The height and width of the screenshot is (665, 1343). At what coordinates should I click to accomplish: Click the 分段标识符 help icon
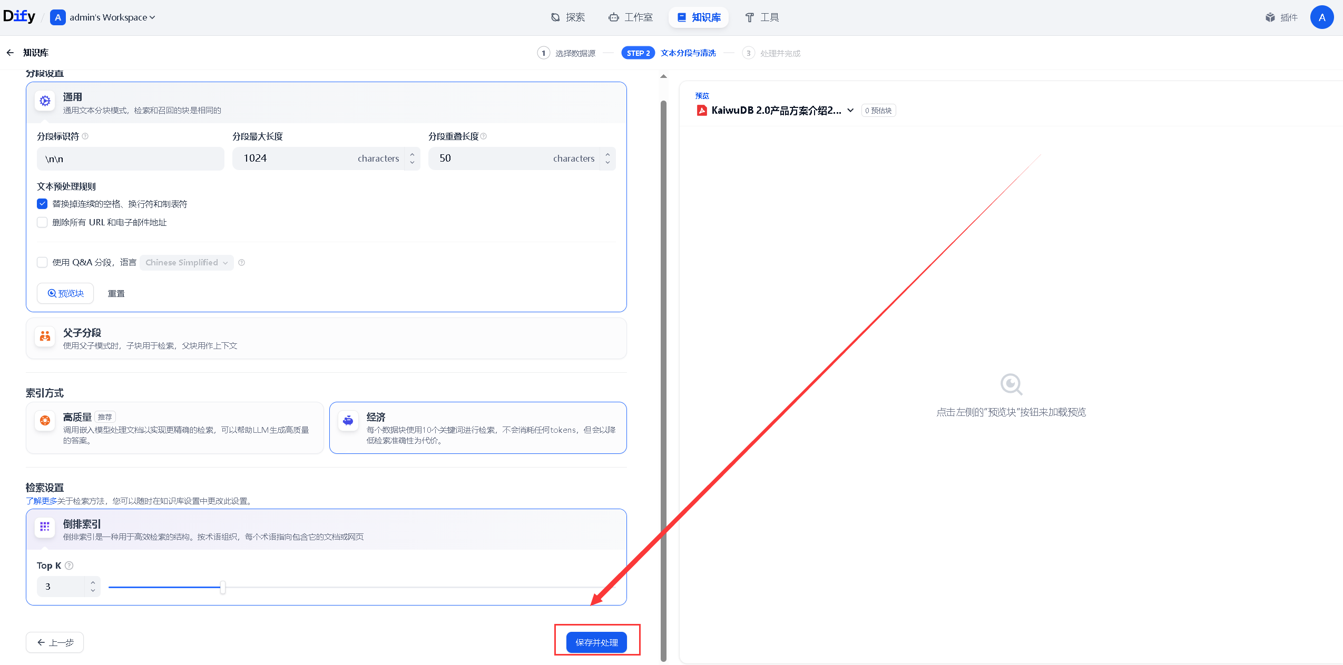[x=85, y=136]
